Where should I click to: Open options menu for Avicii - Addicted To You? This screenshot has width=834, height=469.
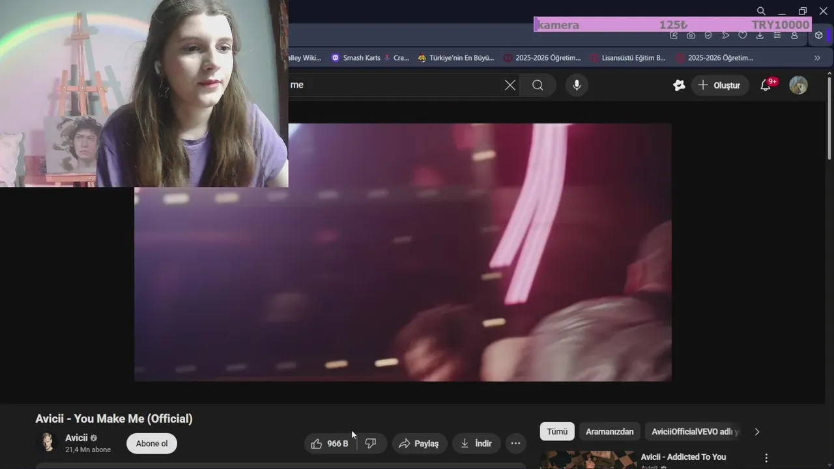click(766, 458)
